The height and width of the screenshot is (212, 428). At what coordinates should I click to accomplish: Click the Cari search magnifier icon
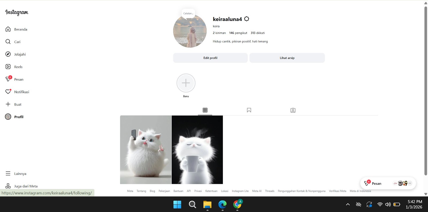click(8, 42)
